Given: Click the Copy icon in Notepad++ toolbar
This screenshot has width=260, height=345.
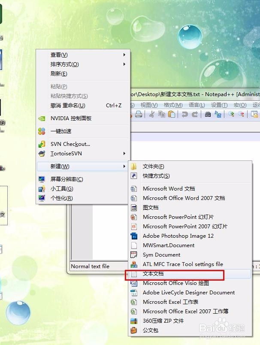Looking at the screenshot, I should pyautogui.click(x=162, y=114).
